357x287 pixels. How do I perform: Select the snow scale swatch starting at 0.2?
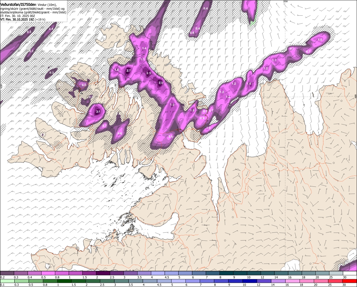pyautogui.click(x=7, y=273)
